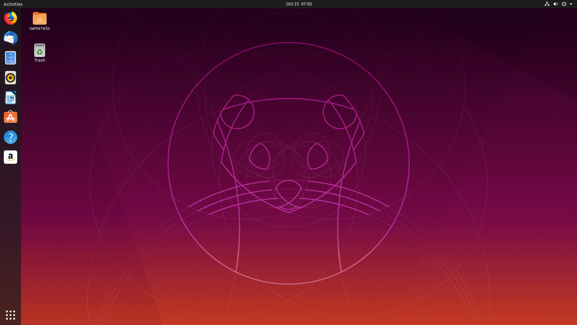Expand the system menu arrow
Screen dimensions: 577x325
571,4
